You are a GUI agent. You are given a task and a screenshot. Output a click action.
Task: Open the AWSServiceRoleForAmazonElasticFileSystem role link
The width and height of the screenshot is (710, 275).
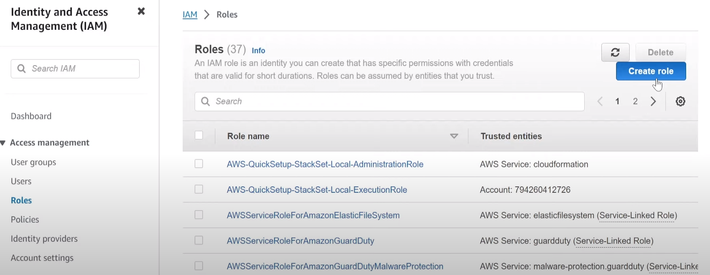[313, 215]
